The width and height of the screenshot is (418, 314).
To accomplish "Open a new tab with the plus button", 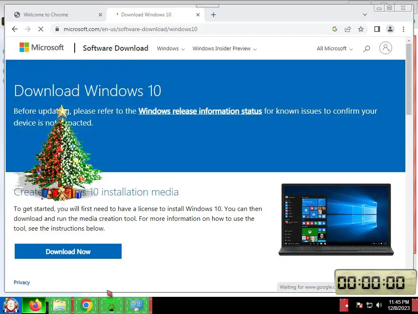I will tap(213, 15).
